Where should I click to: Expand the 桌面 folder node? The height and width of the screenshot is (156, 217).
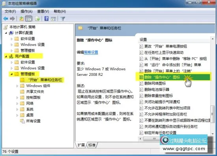click(17, 115)
